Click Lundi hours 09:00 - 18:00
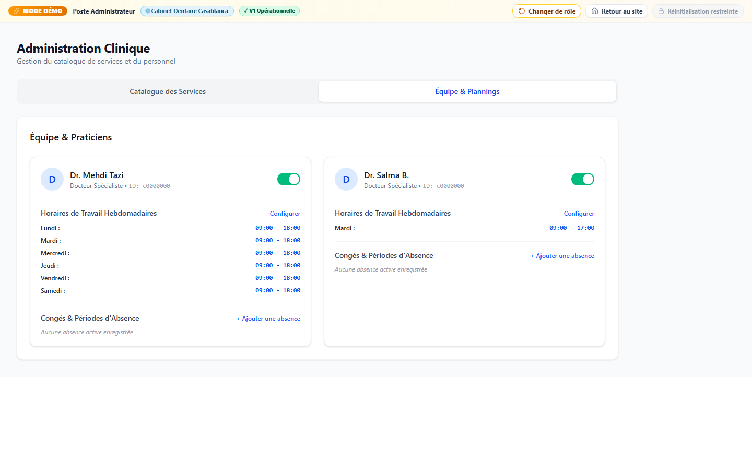This screenshot has width=752, height=470. (x=278, y=228)
